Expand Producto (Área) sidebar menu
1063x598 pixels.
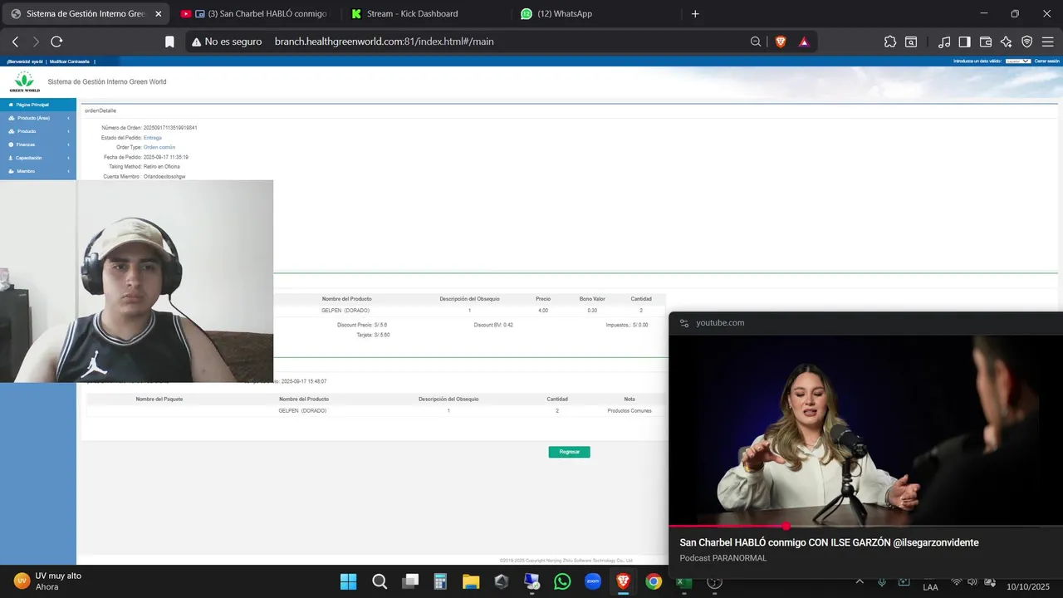point(38,118)
